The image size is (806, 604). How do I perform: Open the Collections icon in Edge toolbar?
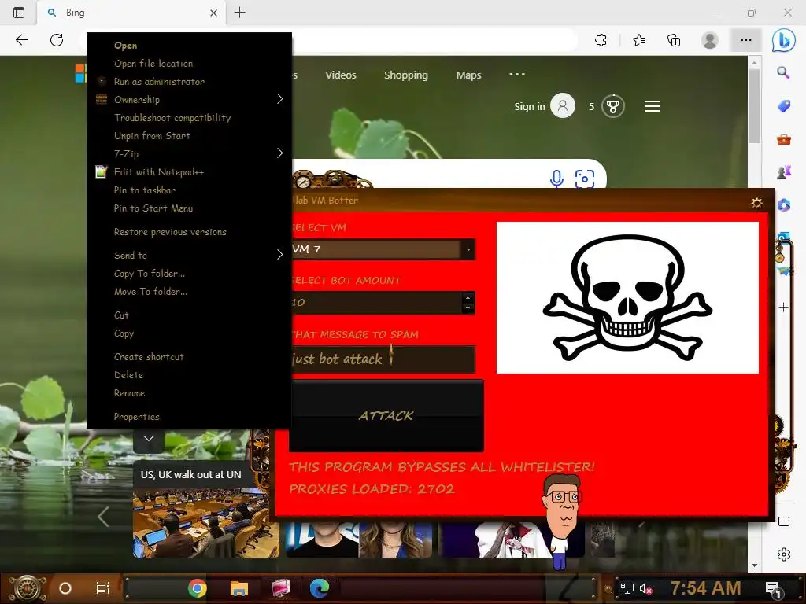[x=674, y=40]
